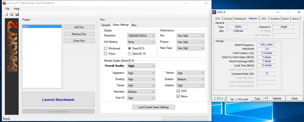This screenshot has height=122, width=304.
Task: Click the FSB:DRAM 1:5 value field
Action: pos(267,49)
